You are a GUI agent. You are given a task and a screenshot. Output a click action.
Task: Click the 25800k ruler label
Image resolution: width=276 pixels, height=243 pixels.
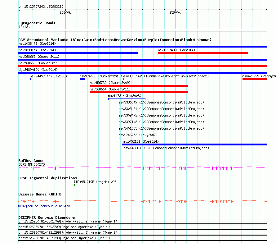pos(65,12)
